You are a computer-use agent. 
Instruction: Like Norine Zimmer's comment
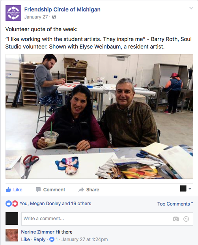[x=25, y=239]
